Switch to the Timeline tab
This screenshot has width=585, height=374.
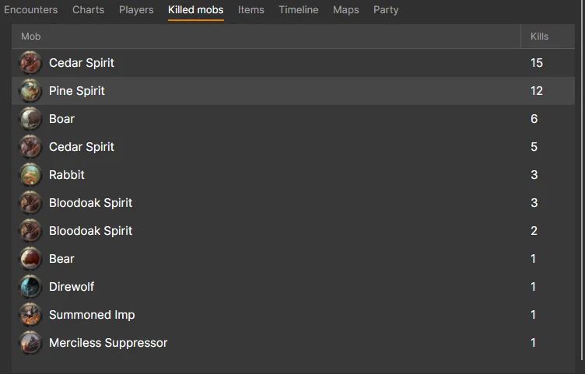tap(299, 9)
